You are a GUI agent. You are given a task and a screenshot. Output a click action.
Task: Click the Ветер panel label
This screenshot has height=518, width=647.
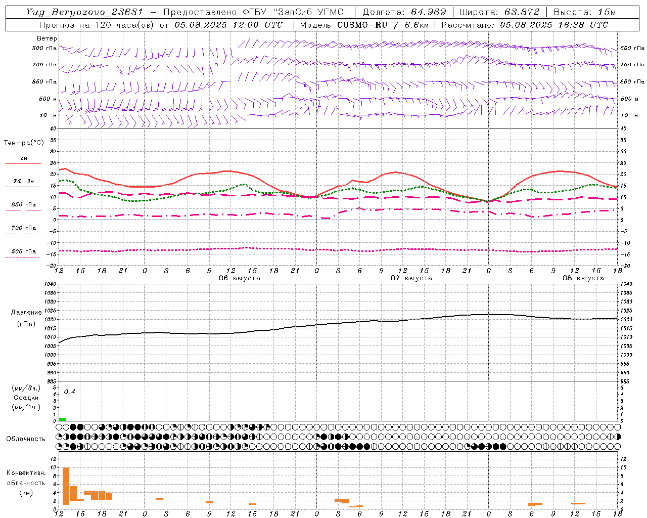pos(47,38)
